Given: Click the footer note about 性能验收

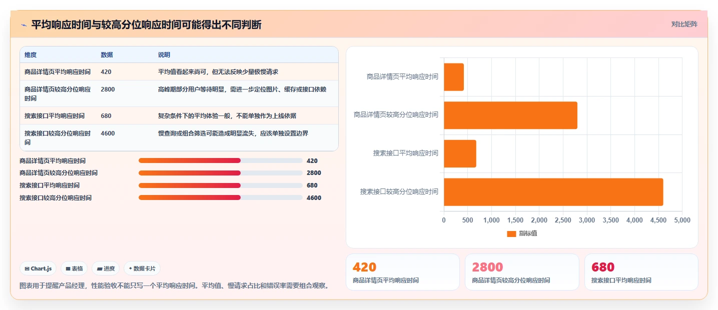Looking at the screenshot, I should [x=175, y=286].
